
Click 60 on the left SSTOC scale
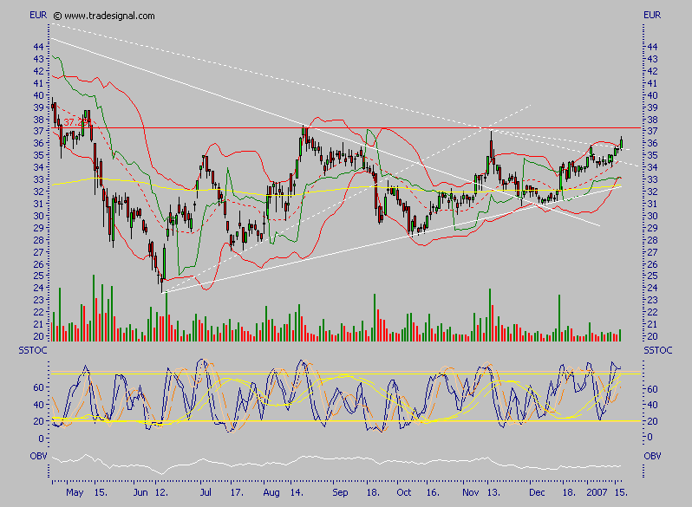(x=38, y=388)
